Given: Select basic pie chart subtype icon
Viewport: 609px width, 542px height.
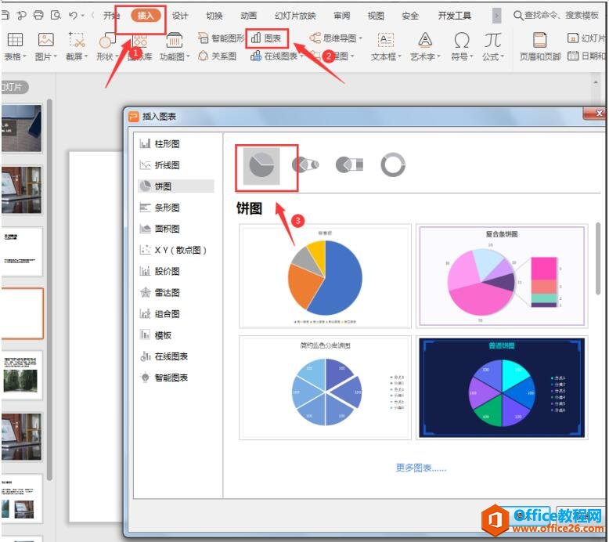Looking at the screenshot, I should pos(261,166).
